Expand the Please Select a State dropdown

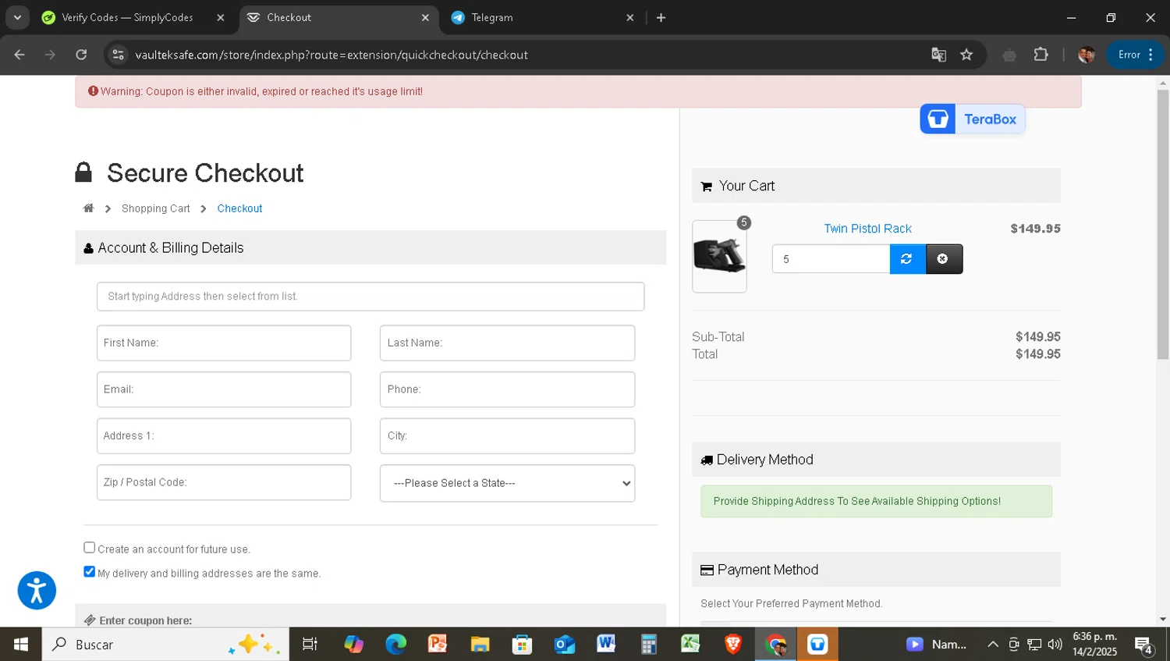(x=507, y=483)
